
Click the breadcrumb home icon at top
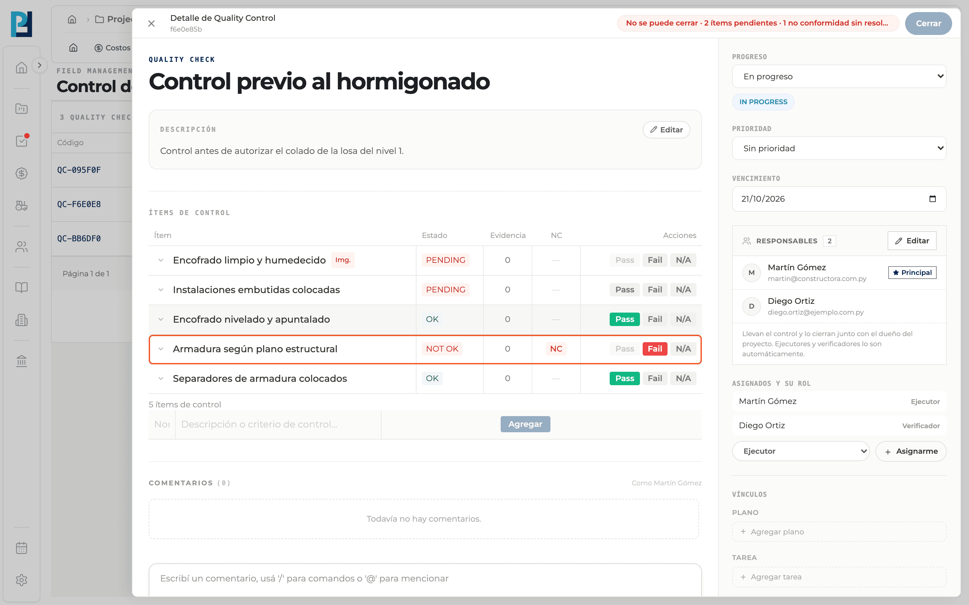[72, 19]
